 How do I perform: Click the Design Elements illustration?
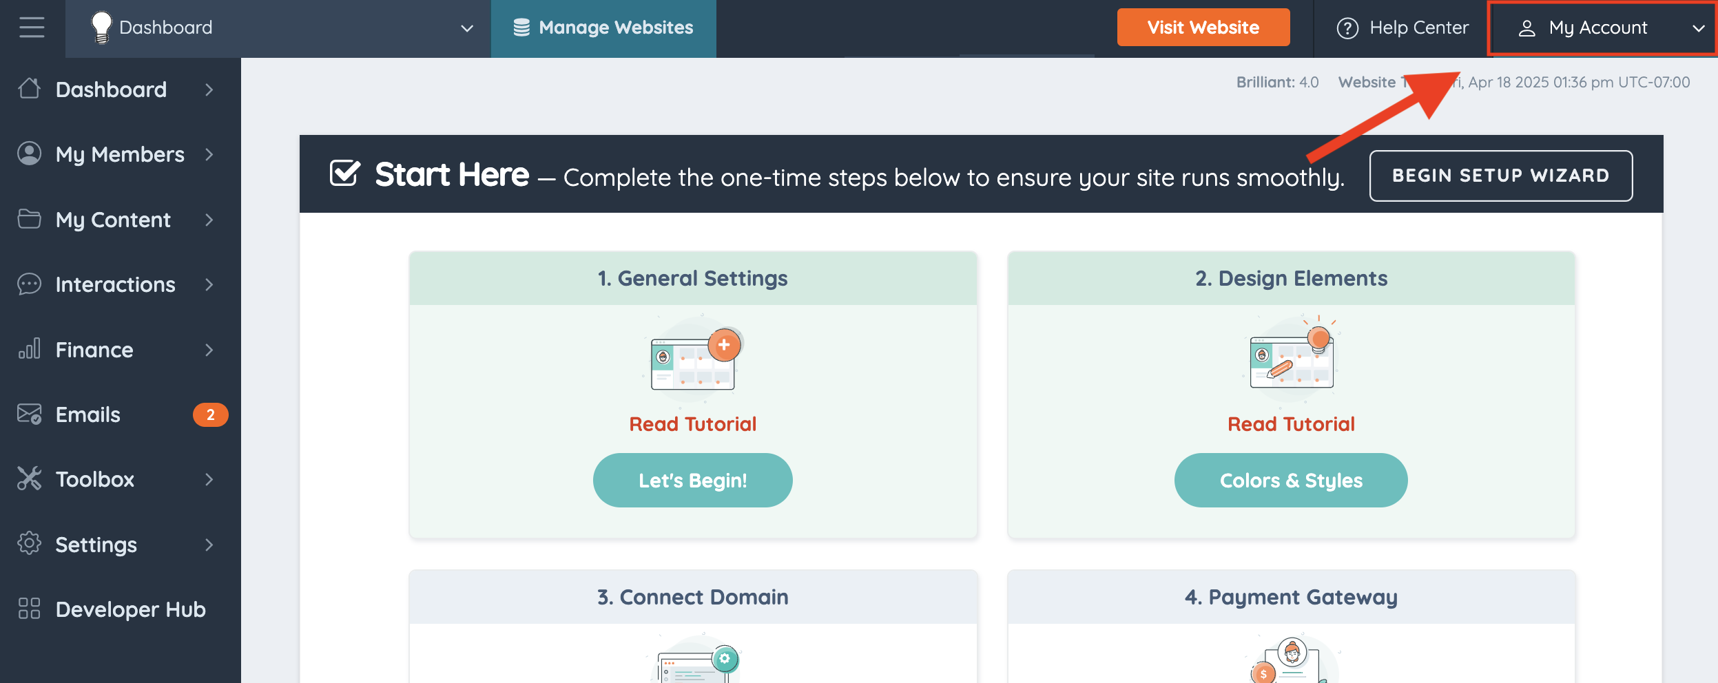pos(1292,360)
